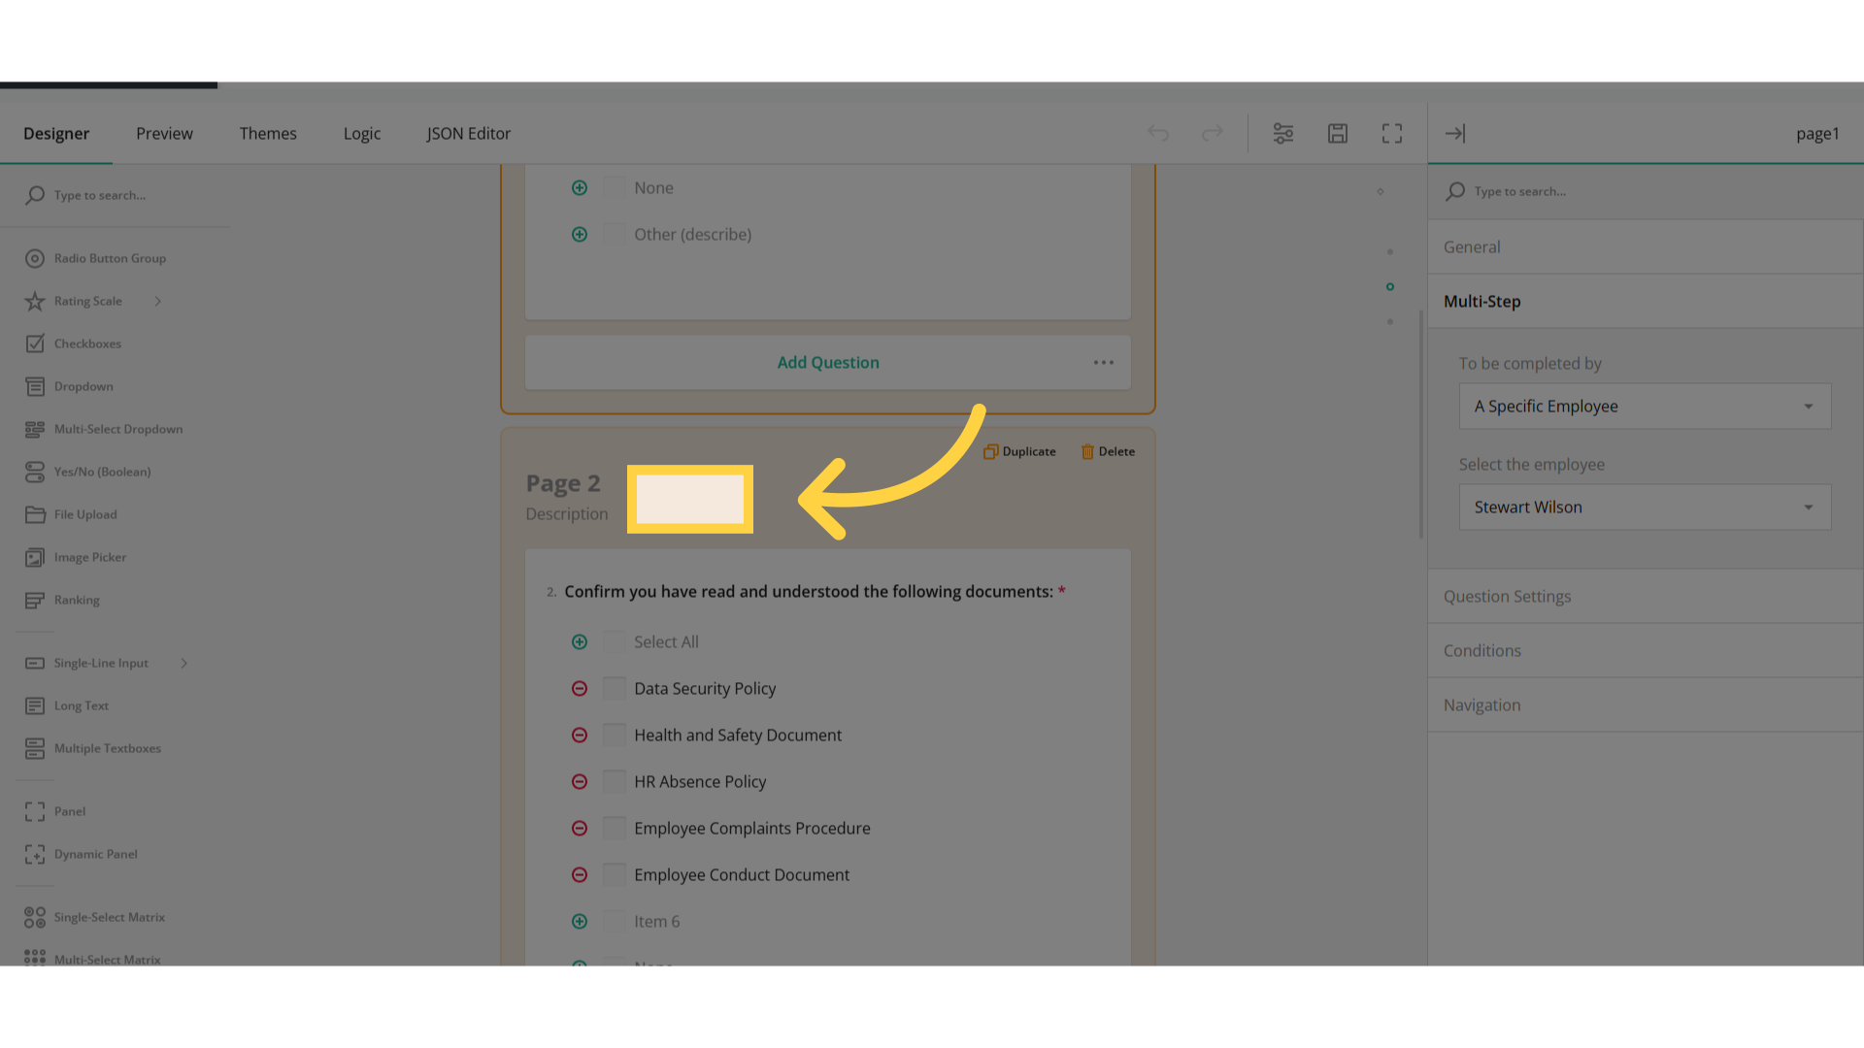Tick the Select All checkbox
The image size is (1864, 1048).
pos(615,641)
